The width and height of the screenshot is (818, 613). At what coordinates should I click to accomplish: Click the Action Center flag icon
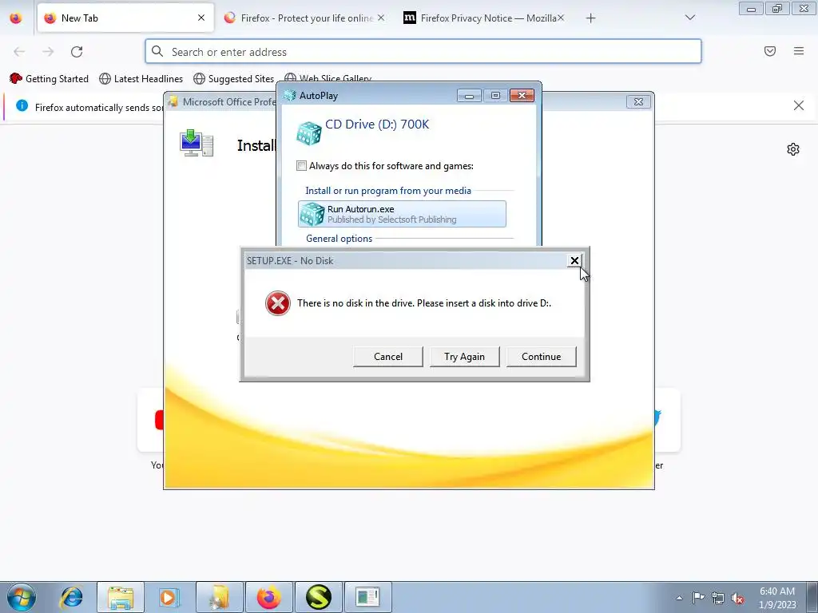click(698, 598)
